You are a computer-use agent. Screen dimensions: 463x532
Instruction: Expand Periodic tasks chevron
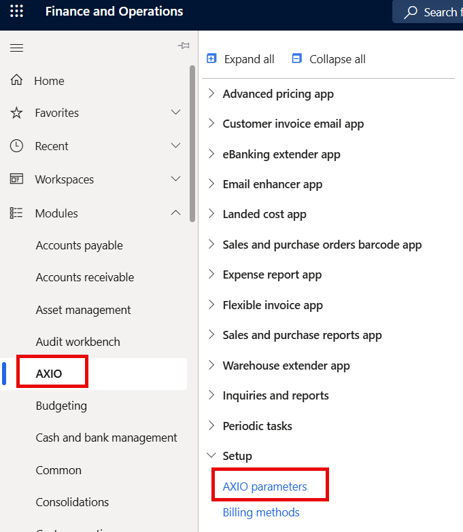click(x=211, y=425)
